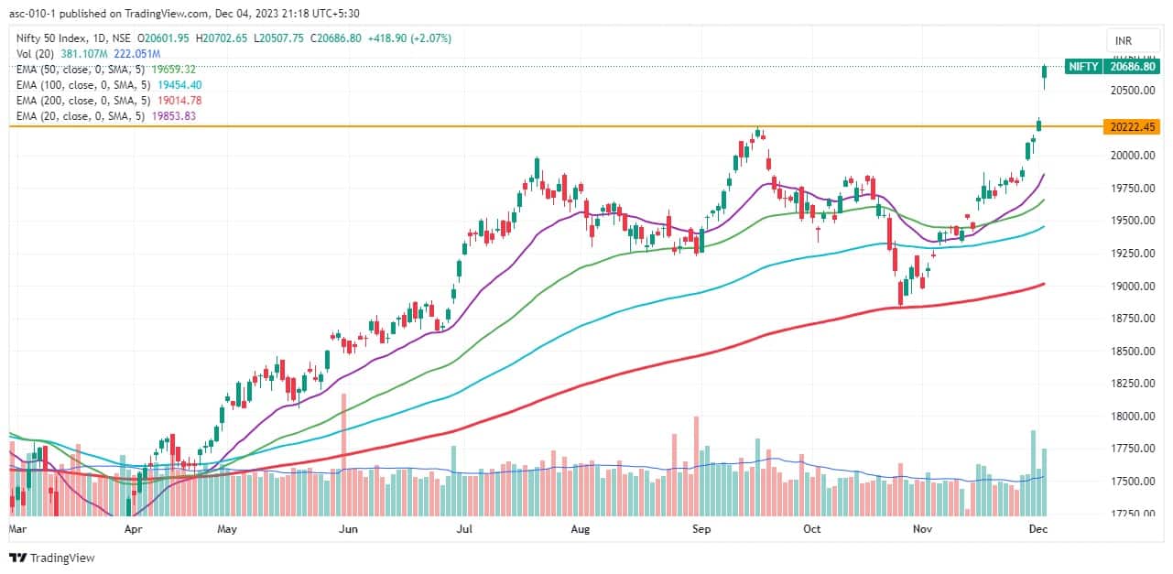Click the red EMA 200 value 19014.78
This screenshot has width=1173, height=574.
click(179, 101)
